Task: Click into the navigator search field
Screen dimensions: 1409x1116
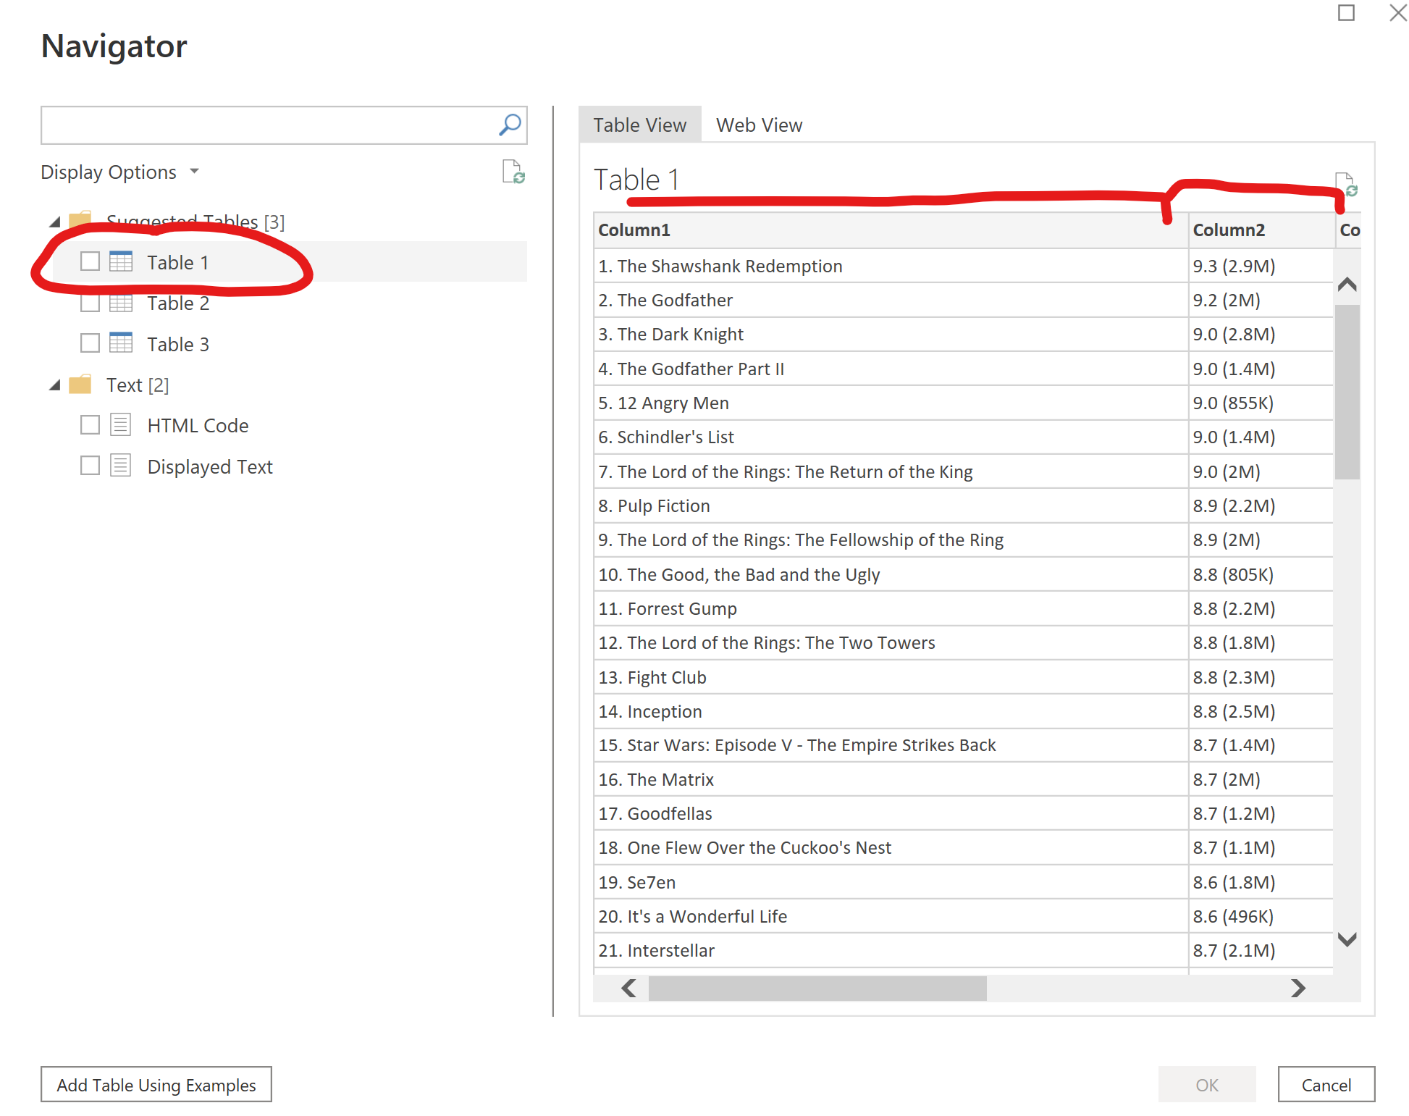Action: 268,125
